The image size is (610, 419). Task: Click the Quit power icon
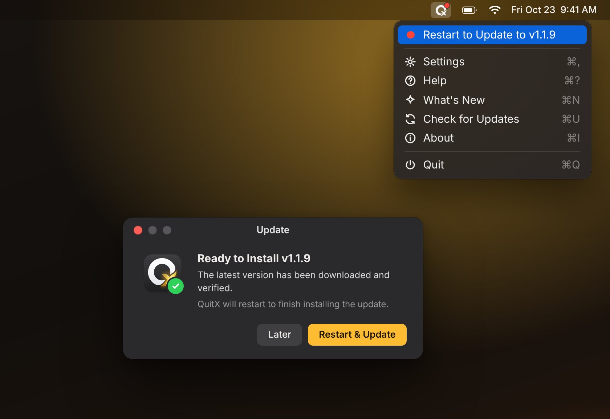click(x=410, y=165)
